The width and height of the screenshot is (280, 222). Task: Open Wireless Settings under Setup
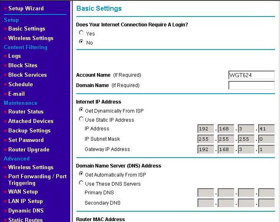point(31,38)
